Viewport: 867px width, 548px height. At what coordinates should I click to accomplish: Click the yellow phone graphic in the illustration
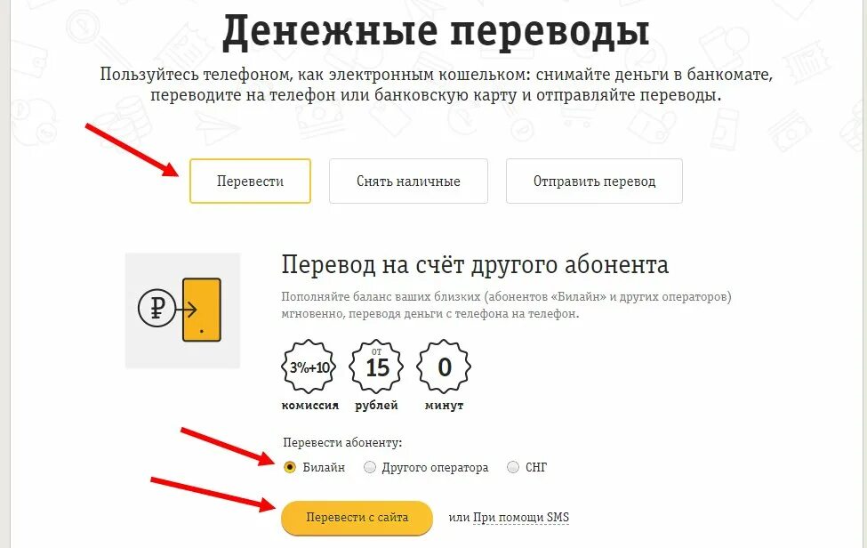[202, 310]
